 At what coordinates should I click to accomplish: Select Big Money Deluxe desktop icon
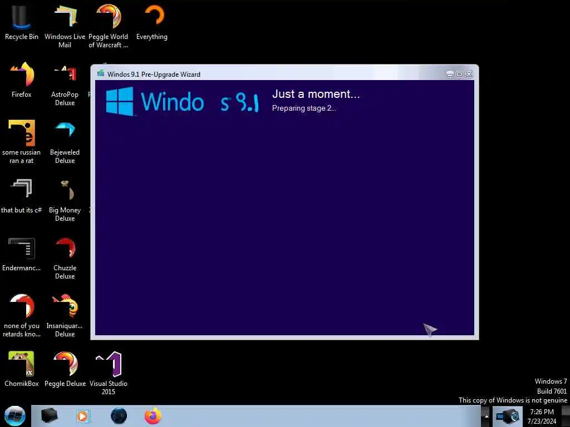point(65,200)
